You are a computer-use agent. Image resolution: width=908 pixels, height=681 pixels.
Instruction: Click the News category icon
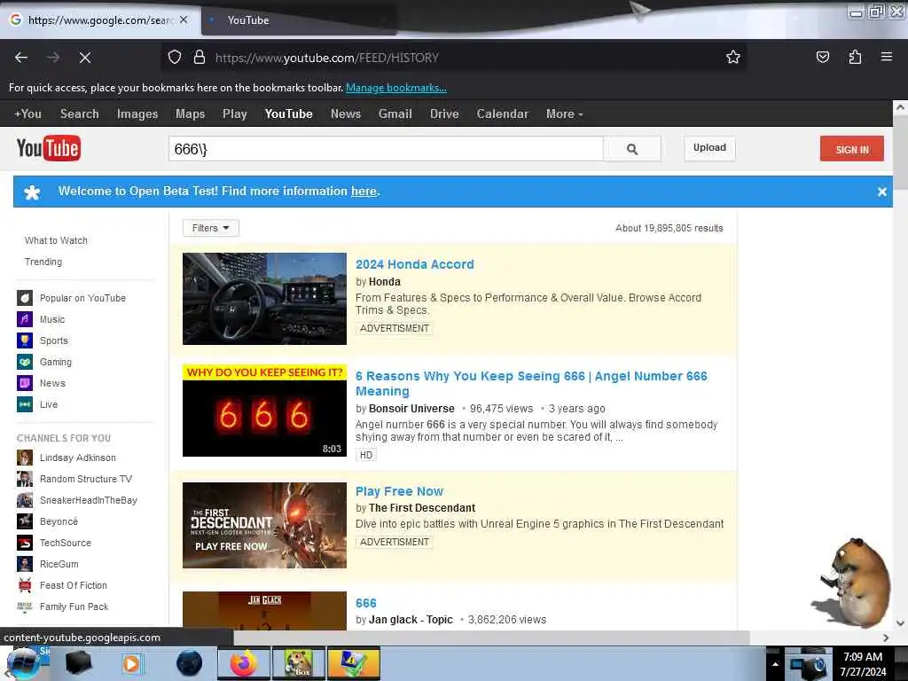(24, 383)
